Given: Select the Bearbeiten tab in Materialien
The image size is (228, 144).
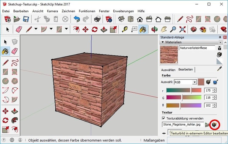Looking at the screenshot, I should tap(185, 69).
